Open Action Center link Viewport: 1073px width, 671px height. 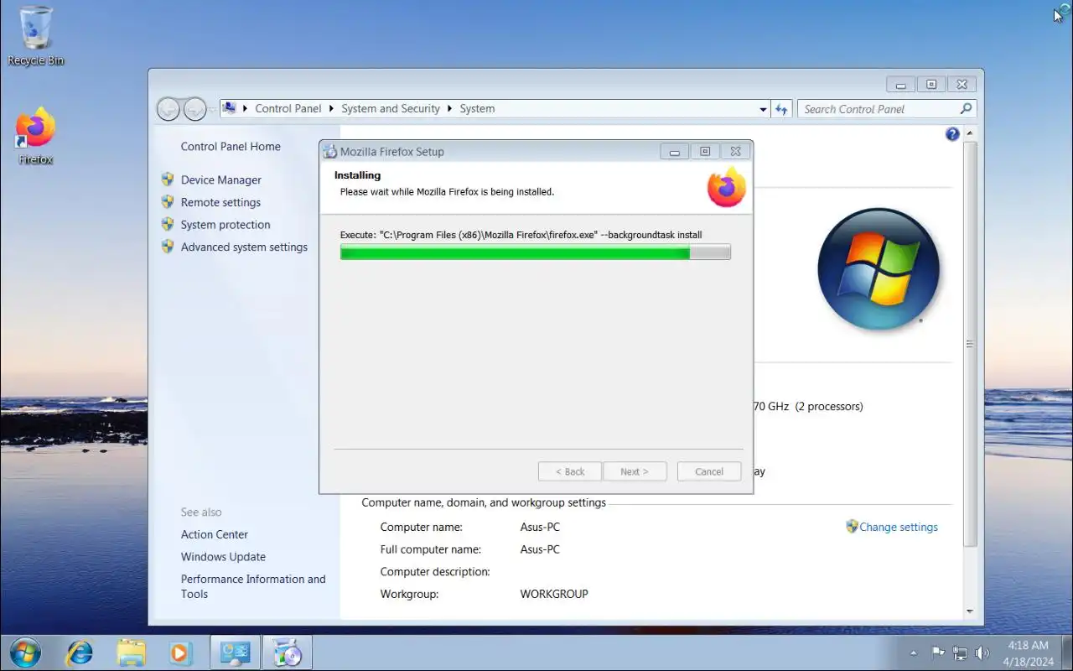click(x=215, y=534)
